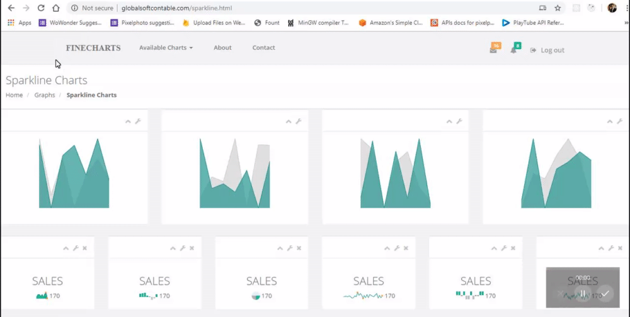Open the mail notifications envelope icon
The height and width of the screenshot is (317, 630).
click(x=493, y=50)
